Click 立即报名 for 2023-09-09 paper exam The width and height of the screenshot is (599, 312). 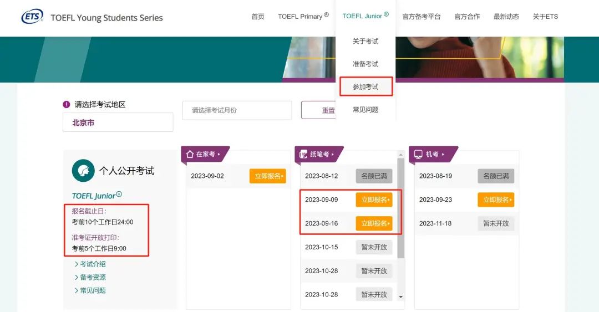374,200
